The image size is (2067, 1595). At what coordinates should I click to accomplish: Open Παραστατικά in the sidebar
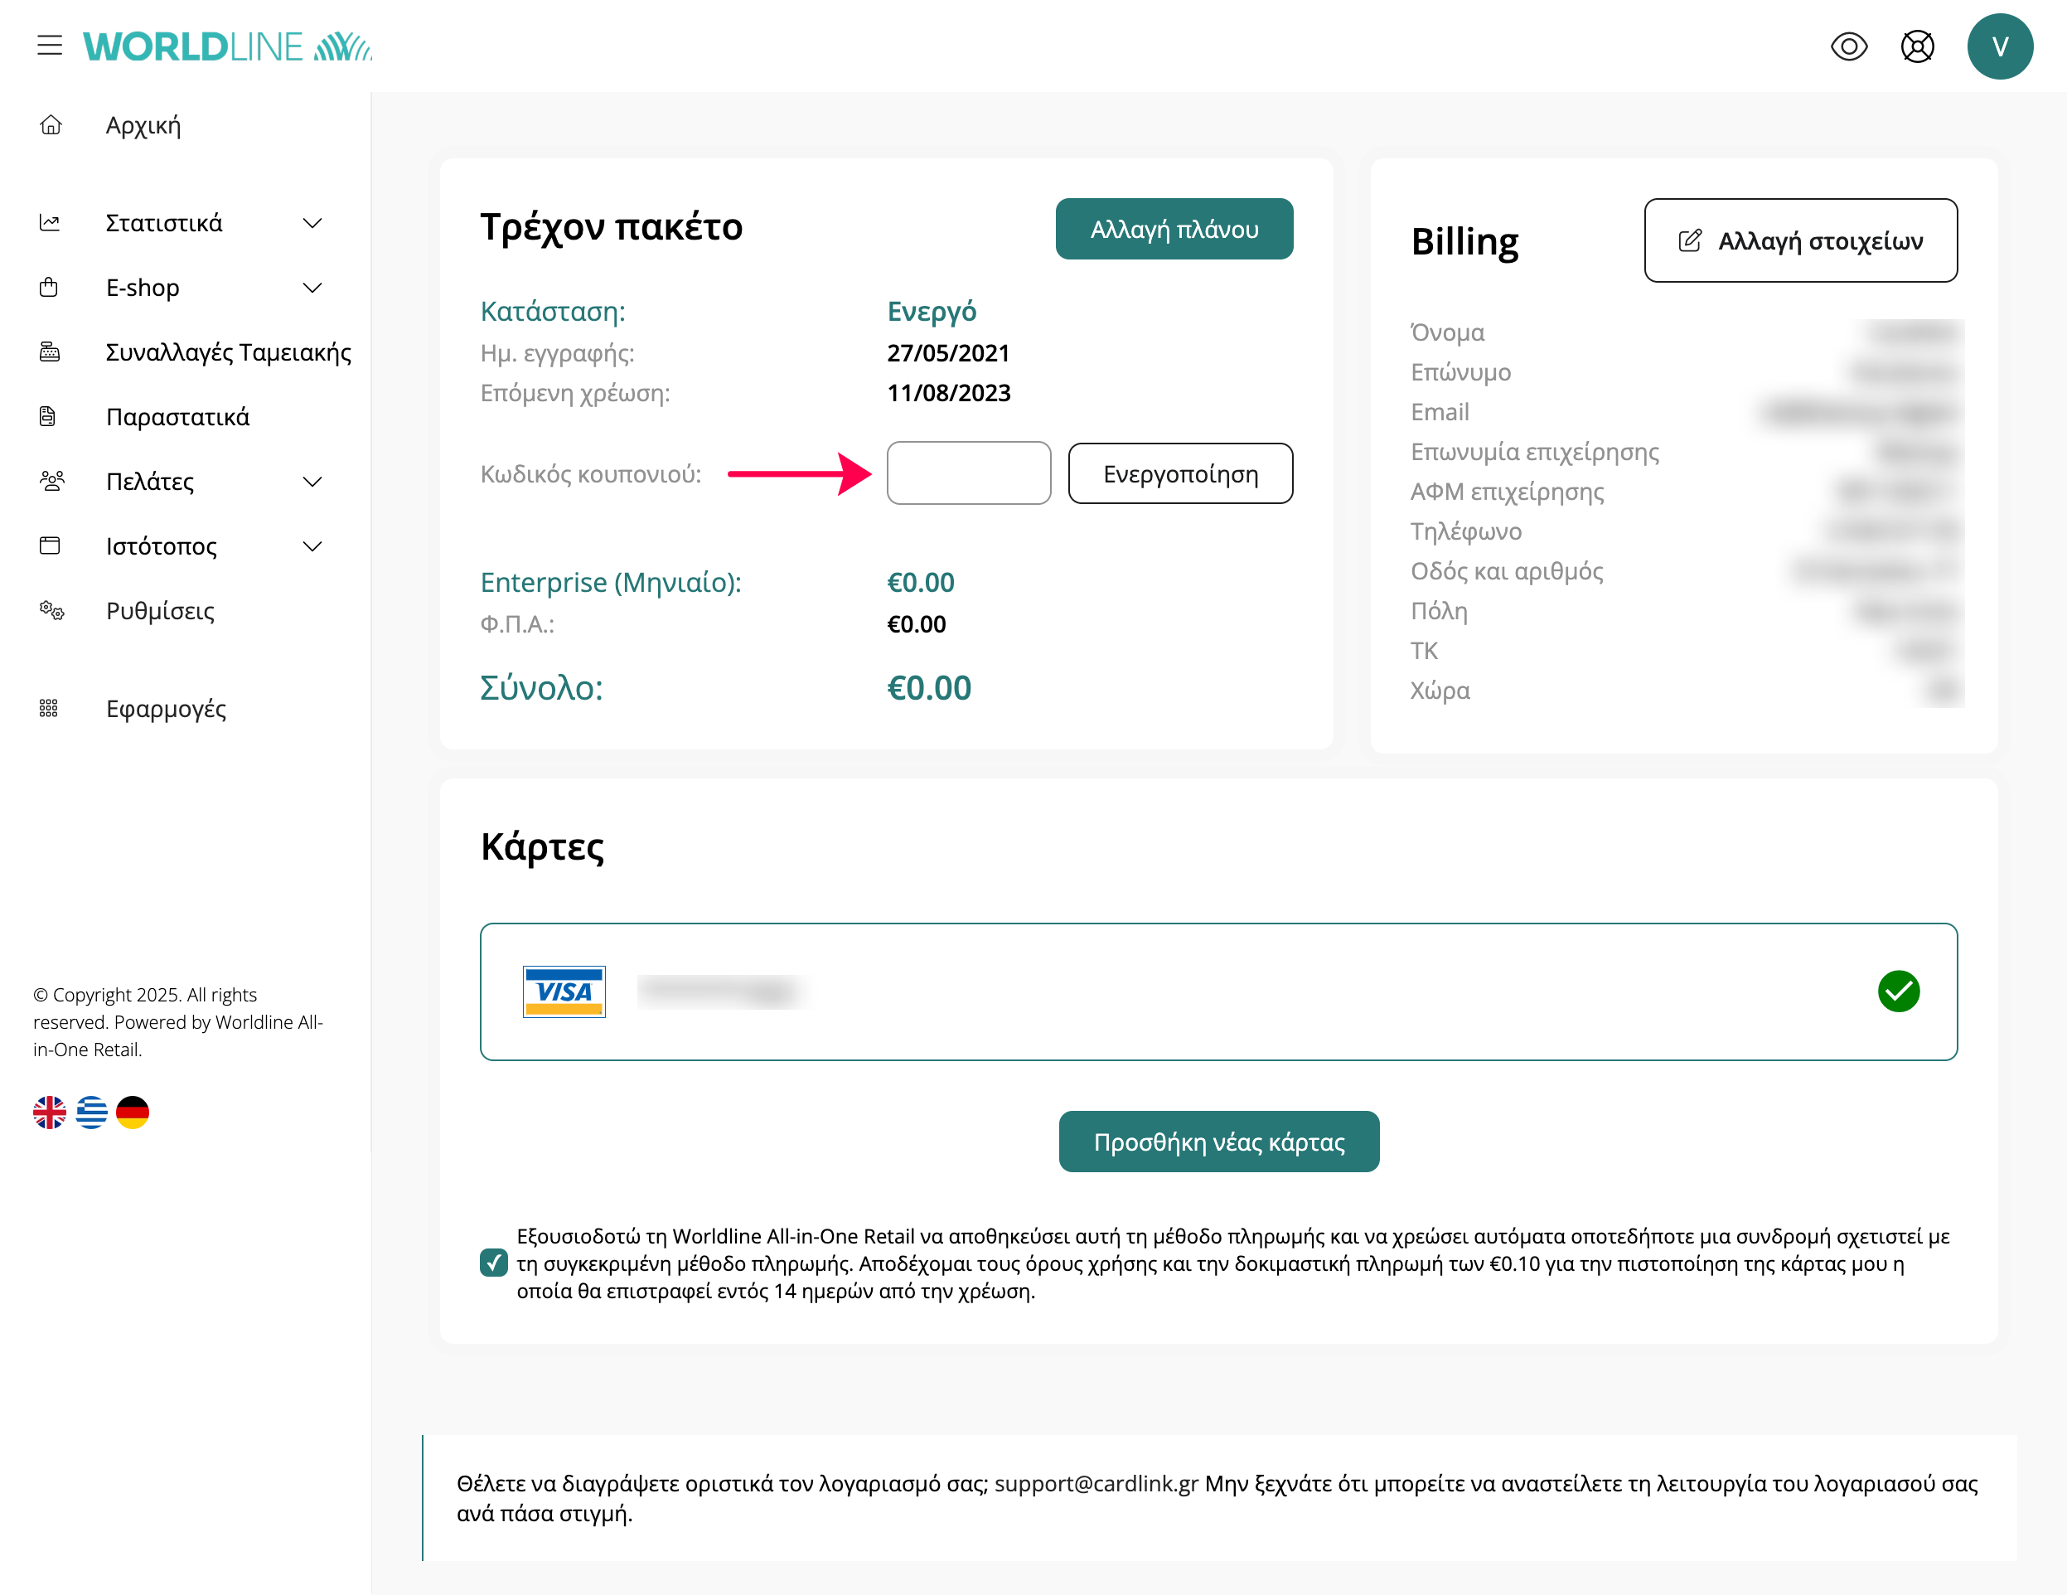(x=178, y=416)
